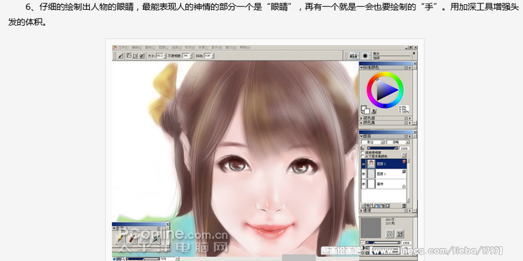Open the 画布 menu in Painter

(x=150, y=47)
